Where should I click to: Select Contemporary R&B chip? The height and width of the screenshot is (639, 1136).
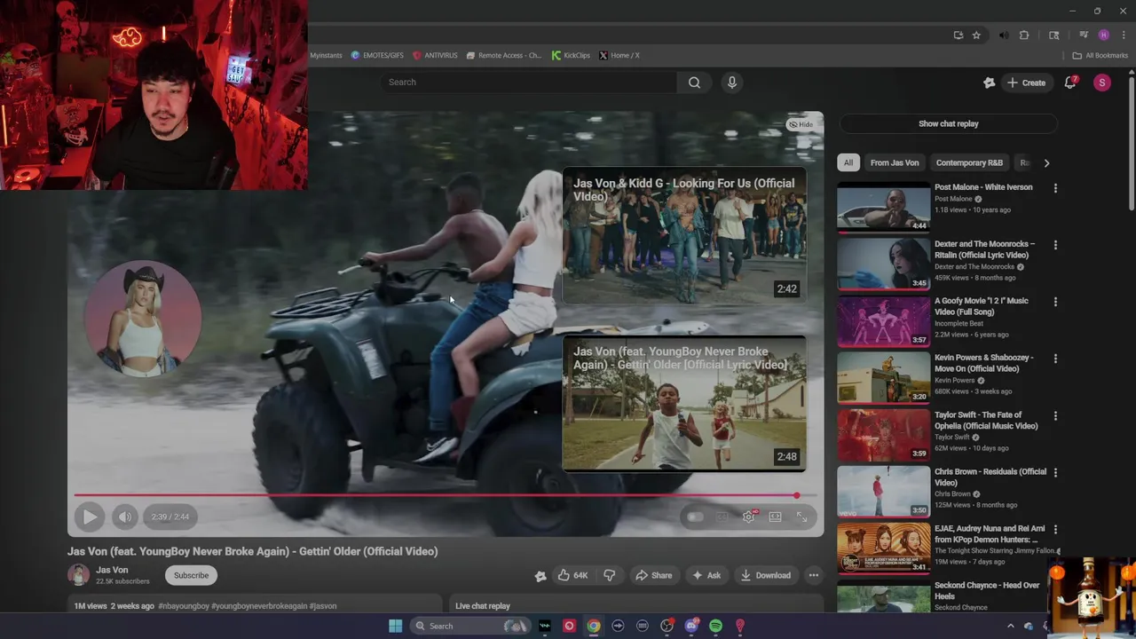[x=968, y=162]
